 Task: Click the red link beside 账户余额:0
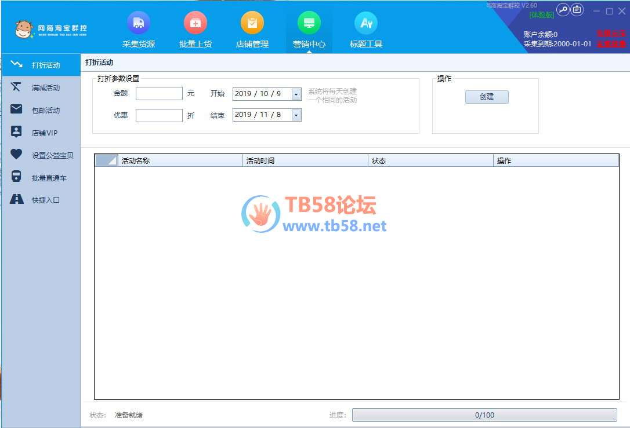(x=611, y=34)
